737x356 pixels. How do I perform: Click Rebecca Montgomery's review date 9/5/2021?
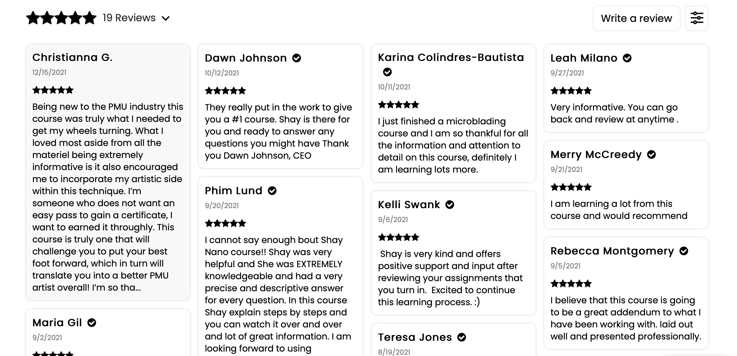(x=565, y=266)
